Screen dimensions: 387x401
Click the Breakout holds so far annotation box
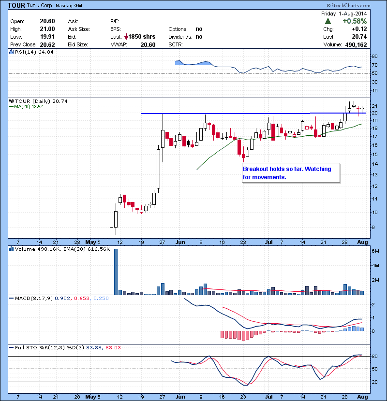coord(291,173)
